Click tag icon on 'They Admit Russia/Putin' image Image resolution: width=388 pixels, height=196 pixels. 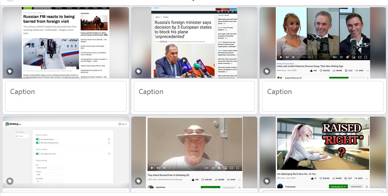click(138, 181)
